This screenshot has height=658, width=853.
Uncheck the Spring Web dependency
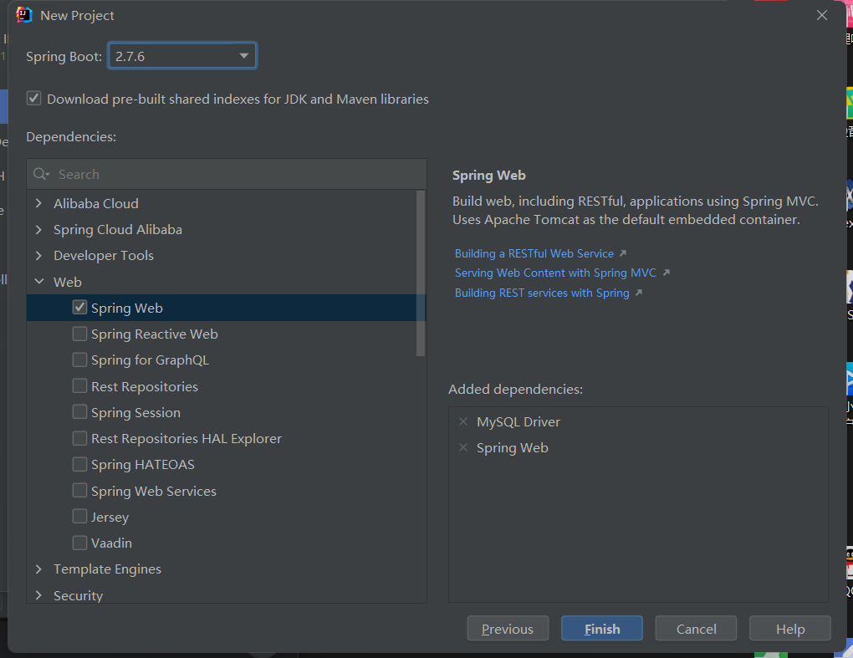point(79,307)
